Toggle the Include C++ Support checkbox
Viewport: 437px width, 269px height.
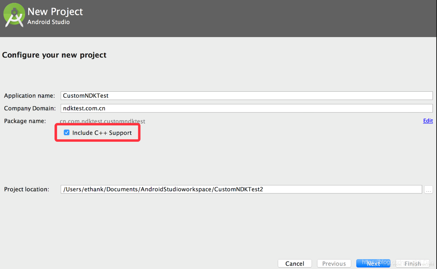click(x=67, y=133)
